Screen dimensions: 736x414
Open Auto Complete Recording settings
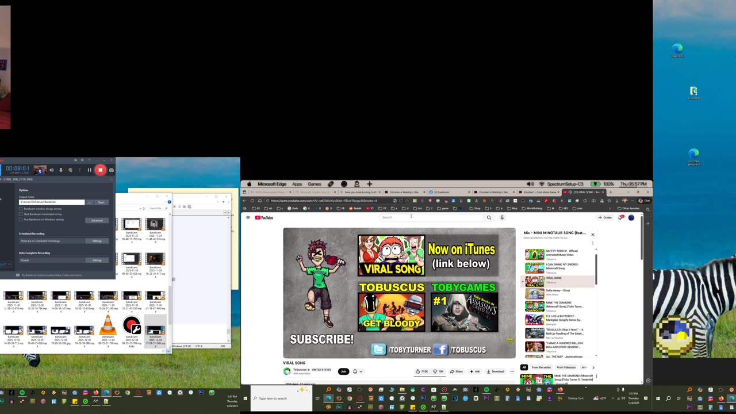[97, 260]
